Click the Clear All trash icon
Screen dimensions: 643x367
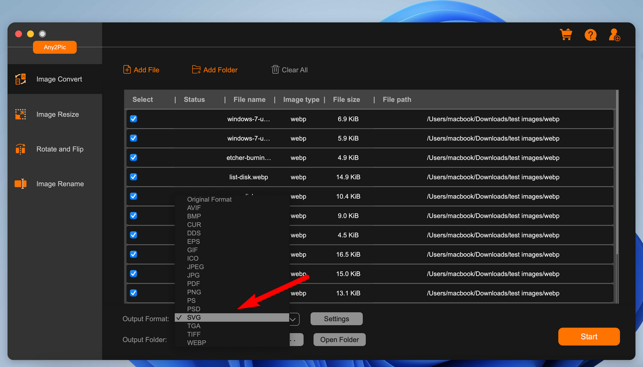coord(275,70)
